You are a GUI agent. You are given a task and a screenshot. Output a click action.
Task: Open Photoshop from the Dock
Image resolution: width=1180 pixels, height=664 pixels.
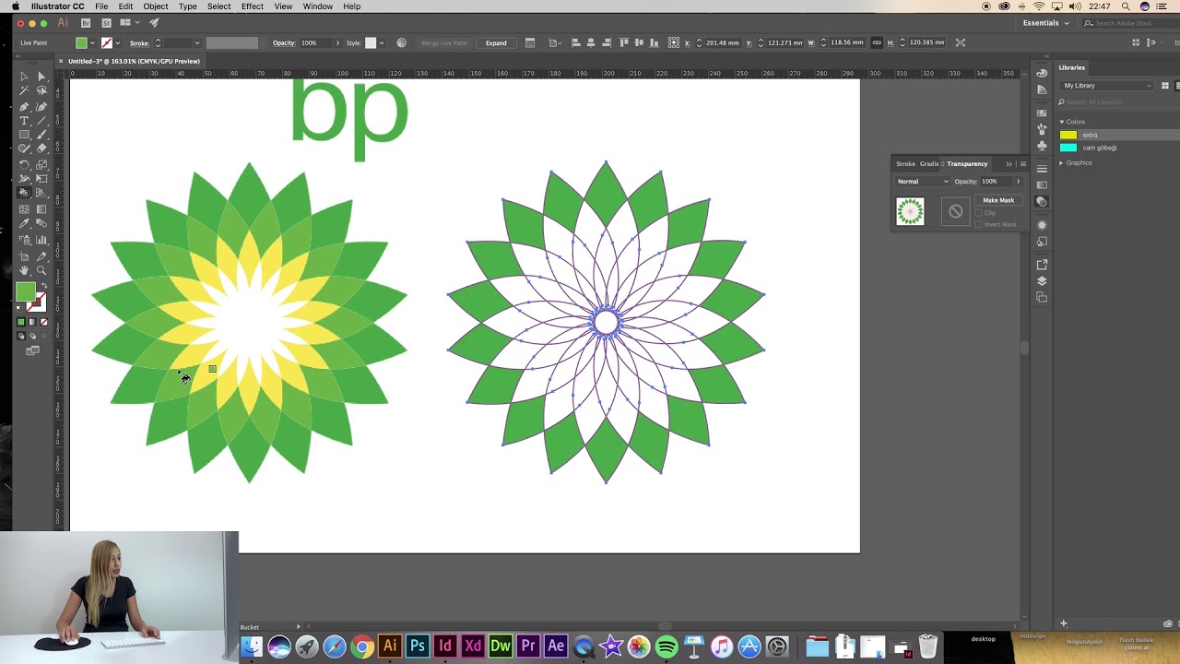(x=417, y=646)
